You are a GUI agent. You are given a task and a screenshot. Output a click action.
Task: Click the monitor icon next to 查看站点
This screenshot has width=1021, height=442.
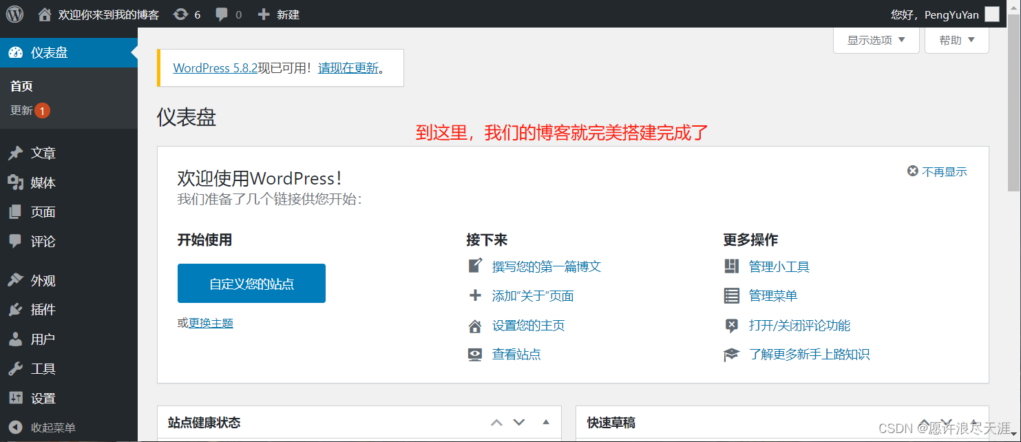[x=475, y=355]
